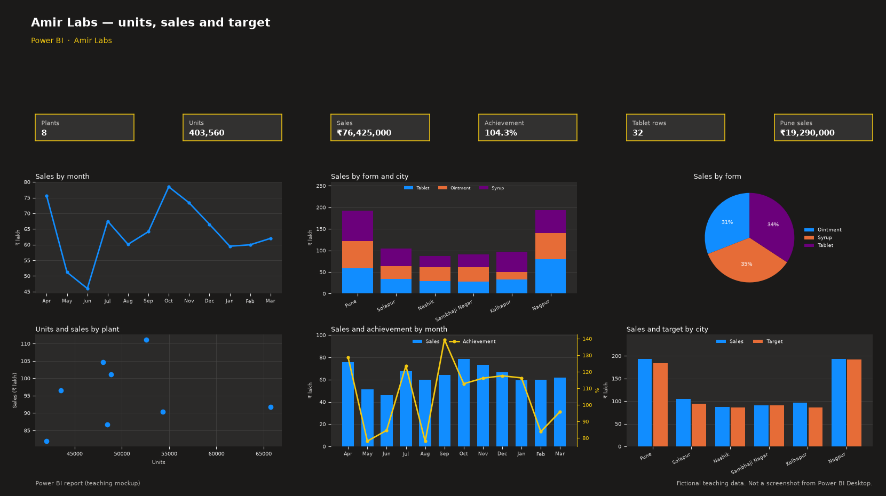886x496 pixels.
Task: Click the Pune sales card
Action: [824, 127]
